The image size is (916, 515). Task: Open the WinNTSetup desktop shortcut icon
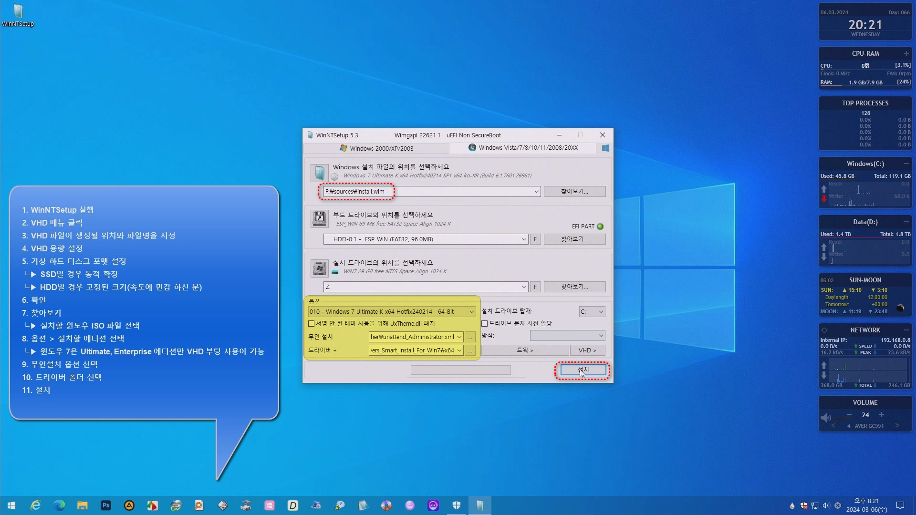coord(18,14)
